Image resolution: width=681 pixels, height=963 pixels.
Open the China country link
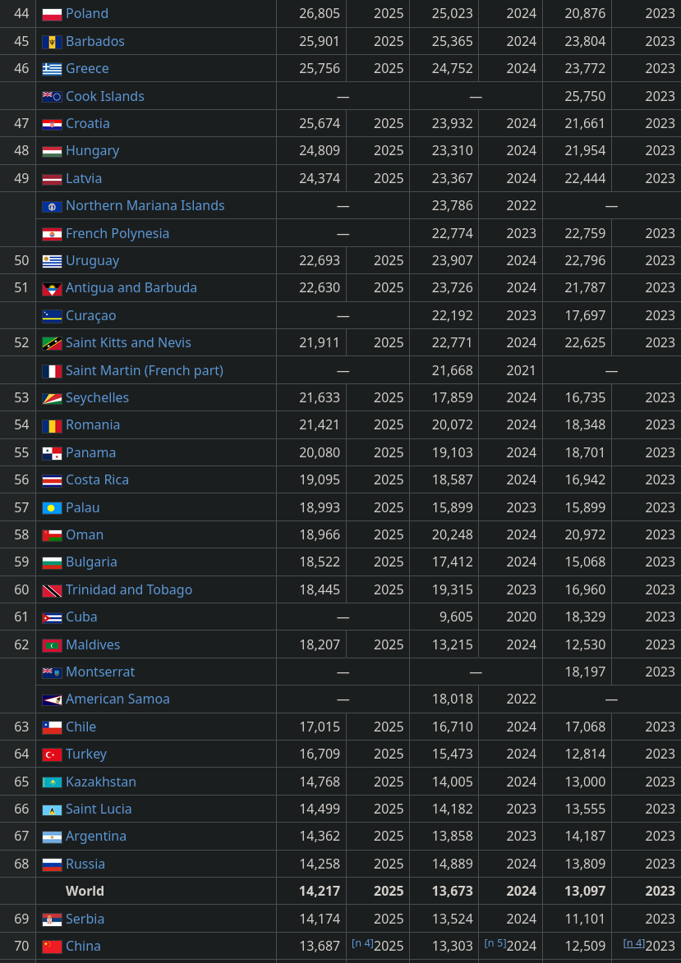tap(83, 947)
